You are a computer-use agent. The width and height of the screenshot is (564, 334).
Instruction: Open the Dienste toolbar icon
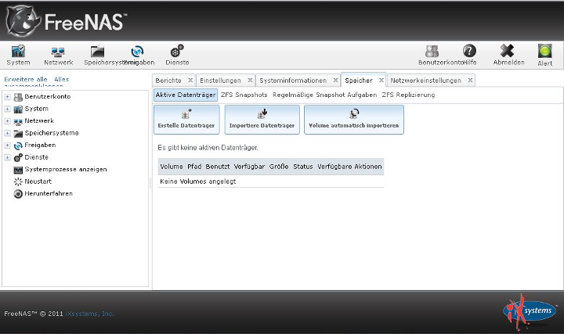177,52
